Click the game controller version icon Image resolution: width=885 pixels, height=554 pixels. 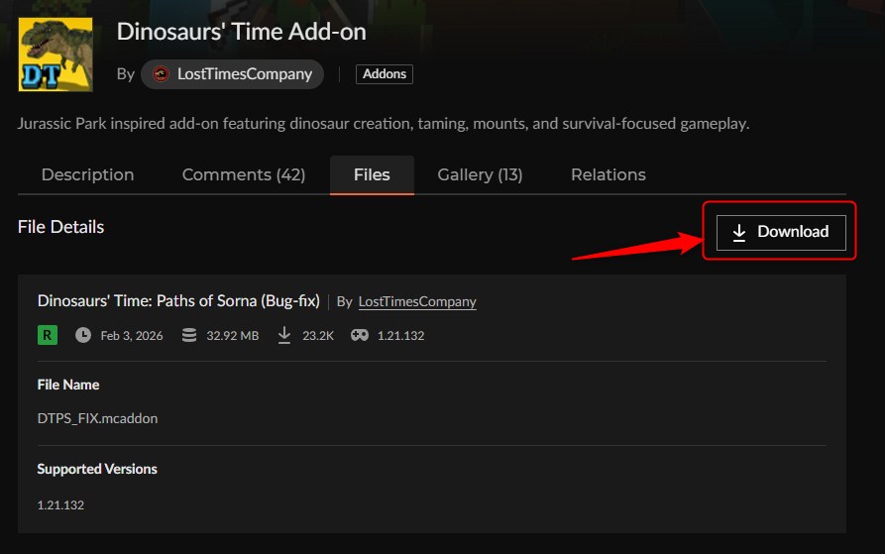[360, 335]
